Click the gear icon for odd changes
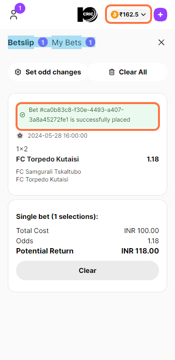This screenshot has height=360, width=175. [18, 72]
